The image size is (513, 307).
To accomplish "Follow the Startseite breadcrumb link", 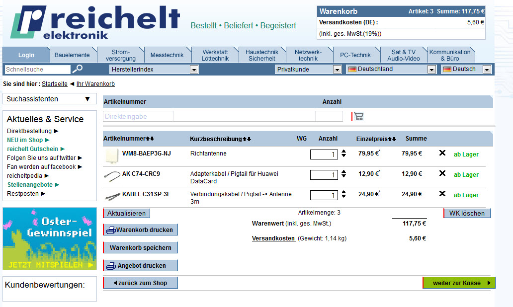I will [x=55, y=83].
